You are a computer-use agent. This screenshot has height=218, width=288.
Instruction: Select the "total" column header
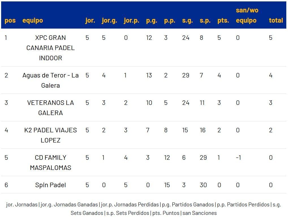tap(276, 20)
